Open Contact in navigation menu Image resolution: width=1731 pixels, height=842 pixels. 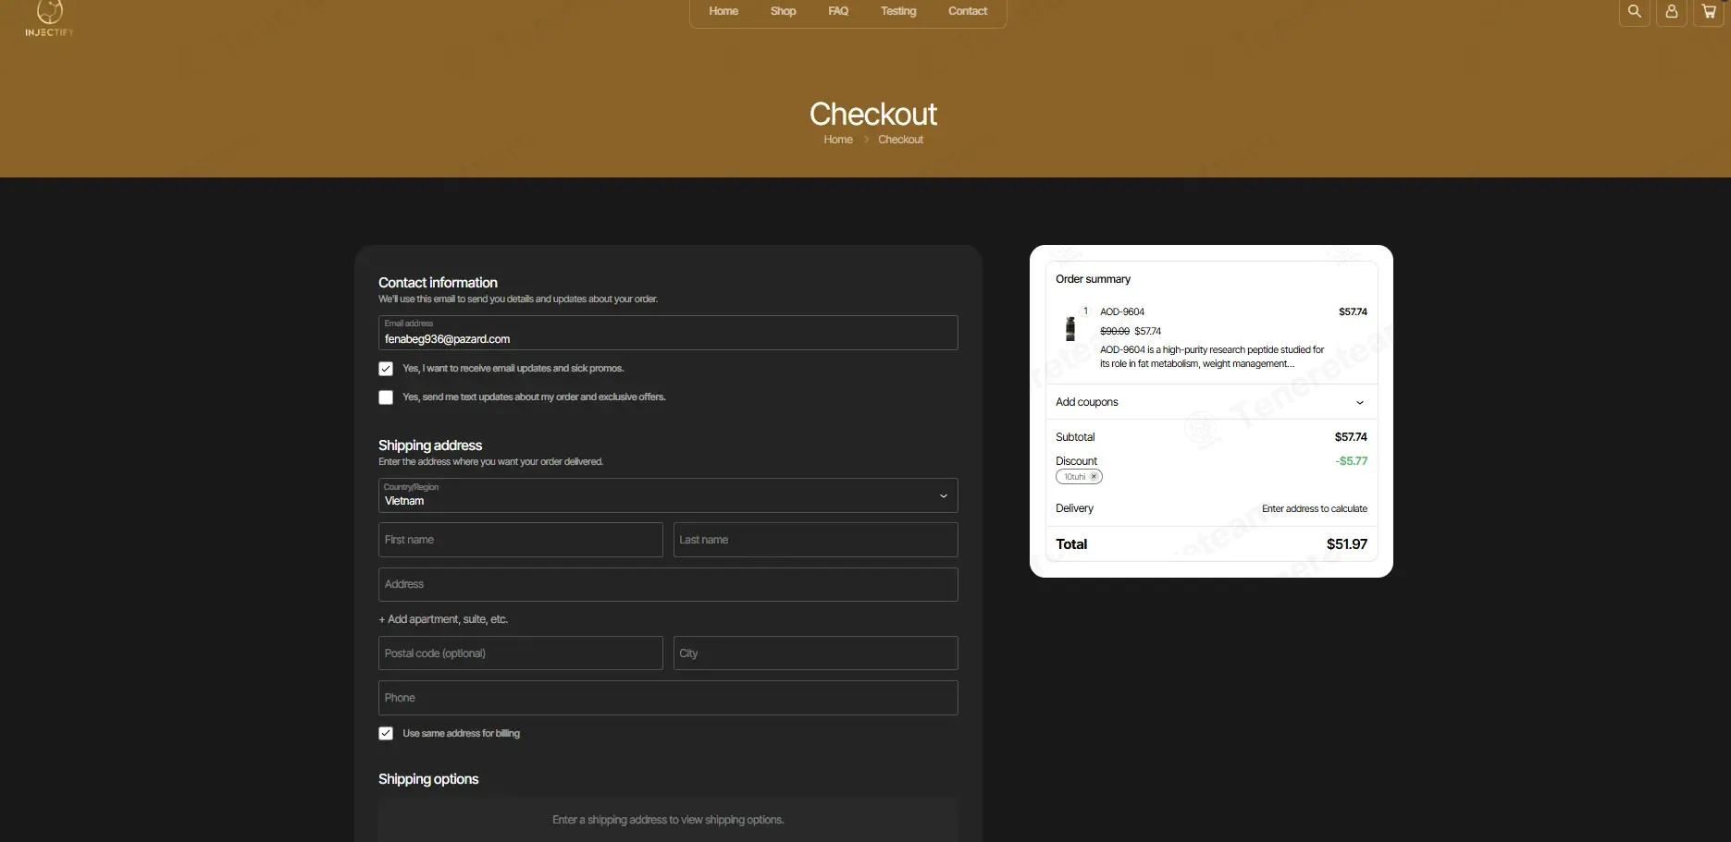[968, 11]
